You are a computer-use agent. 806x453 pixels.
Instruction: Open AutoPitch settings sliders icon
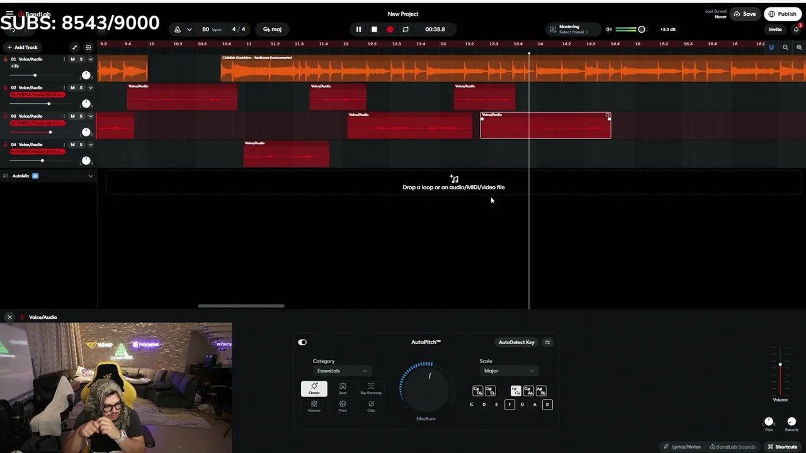point(547,342)
